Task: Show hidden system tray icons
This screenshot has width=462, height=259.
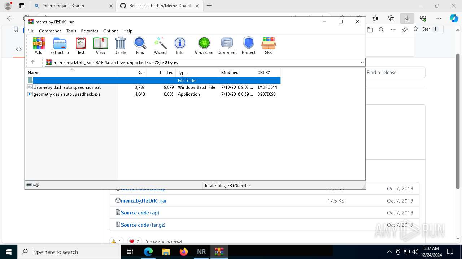Action: click(x=389, y=252)
